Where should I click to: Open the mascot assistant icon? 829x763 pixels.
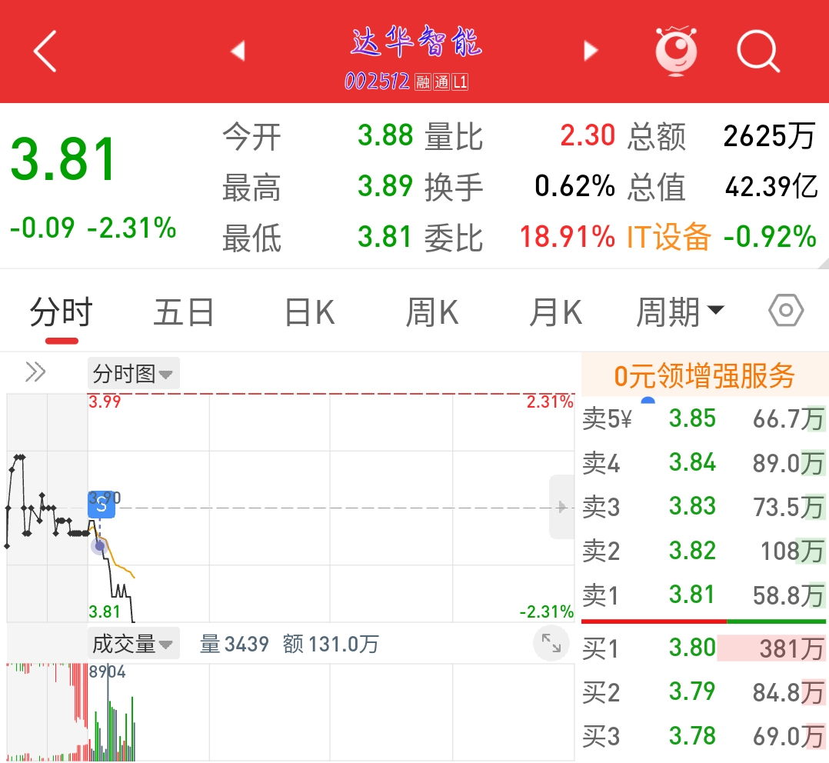(x=676, y=51)
